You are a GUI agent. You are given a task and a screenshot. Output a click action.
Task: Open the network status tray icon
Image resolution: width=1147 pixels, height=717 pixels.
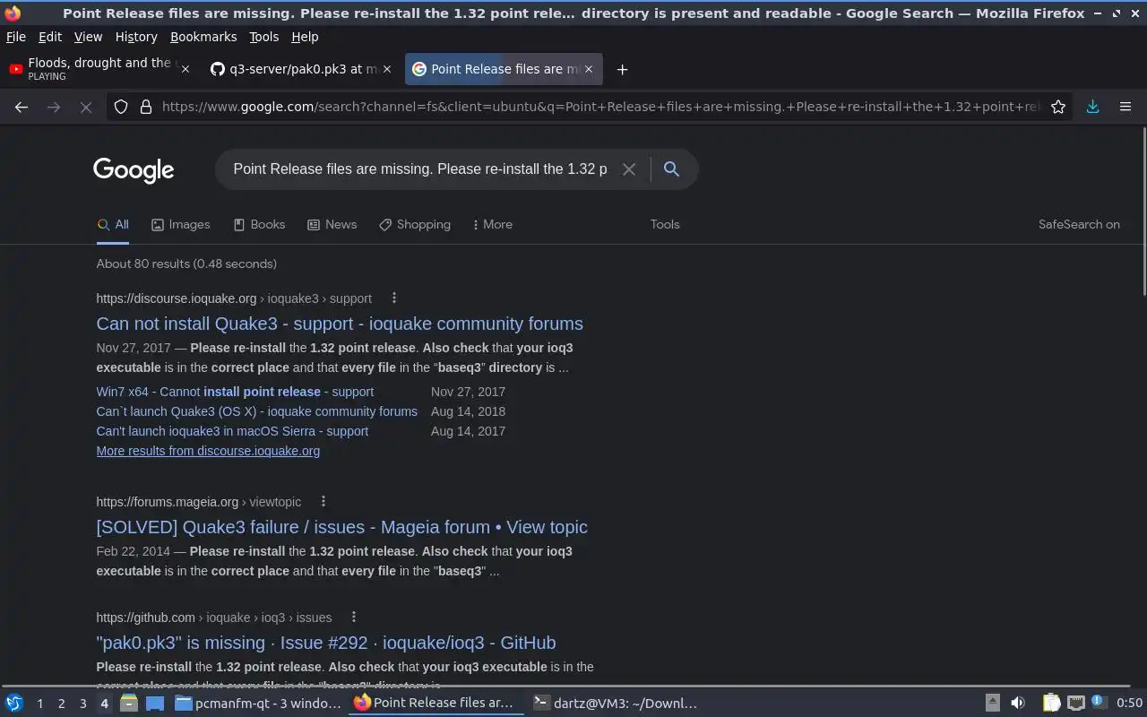tap(1075, 703)
